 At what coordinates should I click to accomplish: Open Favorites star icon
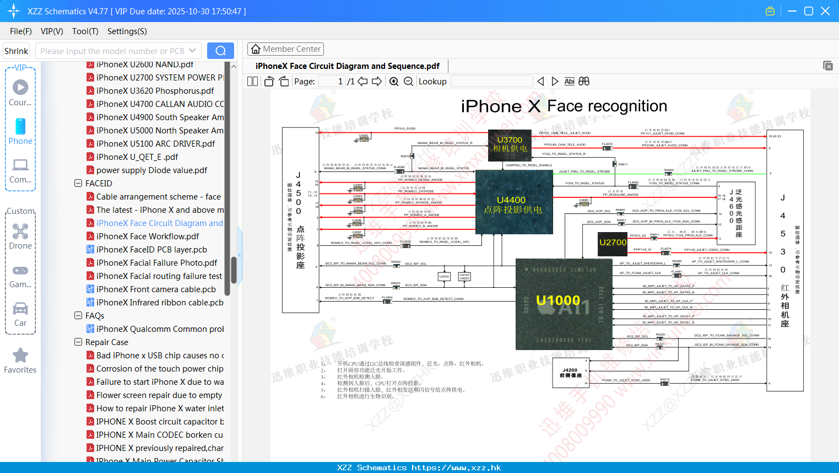pyautogui.click(x=20, y=355)
